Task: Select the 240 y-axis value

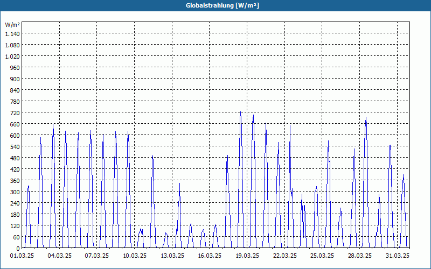Action: pyautogui.click(x=15, y=203)
